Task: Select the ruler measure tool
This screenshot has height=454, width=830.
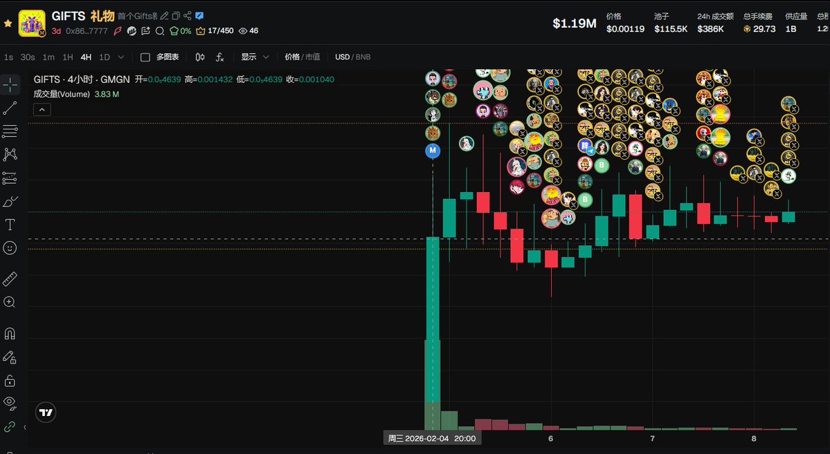Action: click(x=10, y=278)
